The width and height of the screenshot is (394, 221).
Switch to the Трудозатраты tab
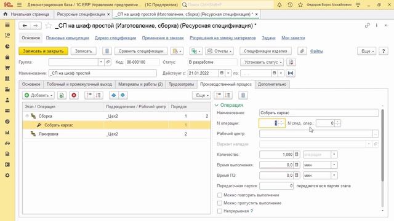click(181, 85)
